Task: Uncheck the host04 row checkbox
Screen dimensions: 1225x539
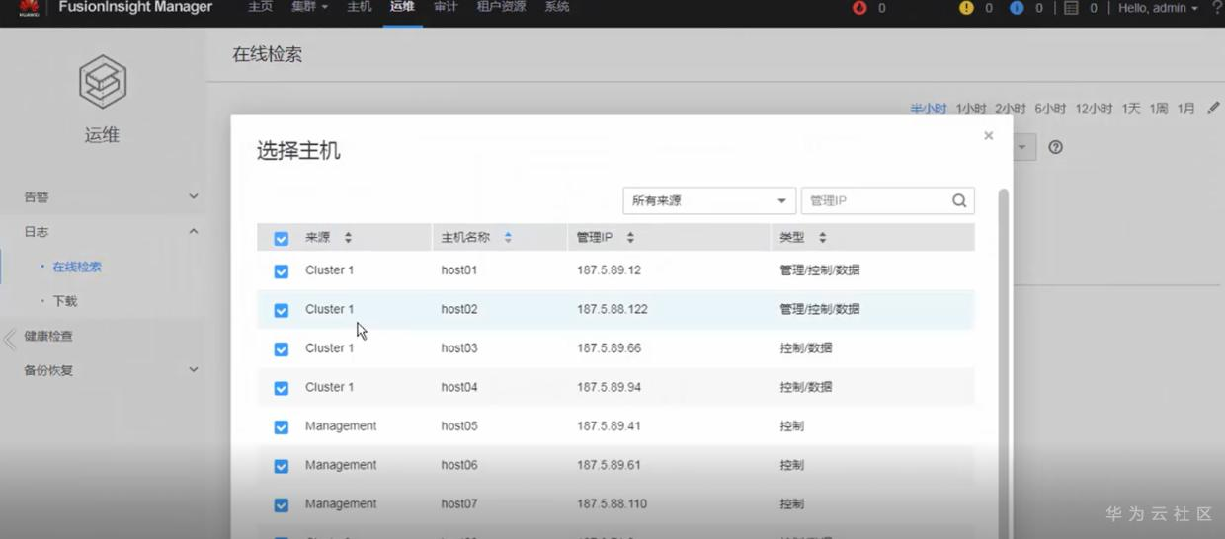Action: [282, 388]
